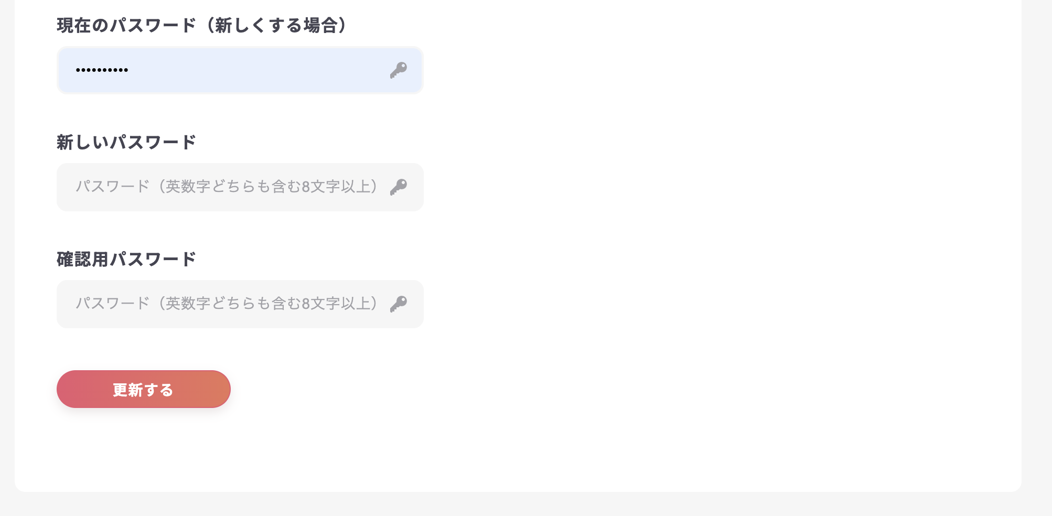
Task: Select the filled password field with hidden dots
Action: [226, 70]
